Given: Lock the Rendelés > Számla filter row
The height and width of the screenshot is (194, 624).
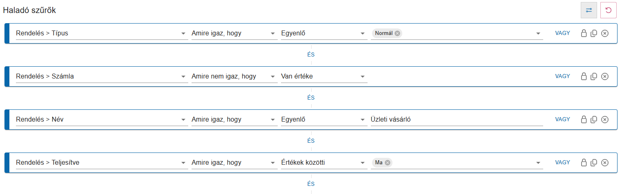Looking at the screenshot, I should tap(584, 76).
